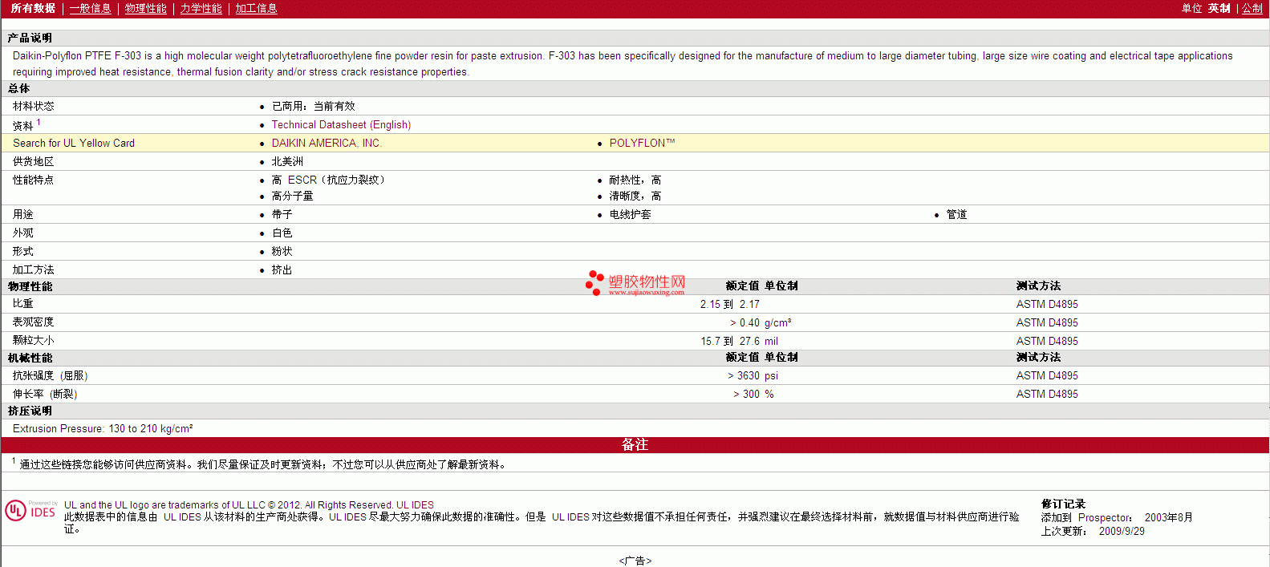Select the 性能特点 row label
Screen dimensions: 1270x567
coord(33,180)
